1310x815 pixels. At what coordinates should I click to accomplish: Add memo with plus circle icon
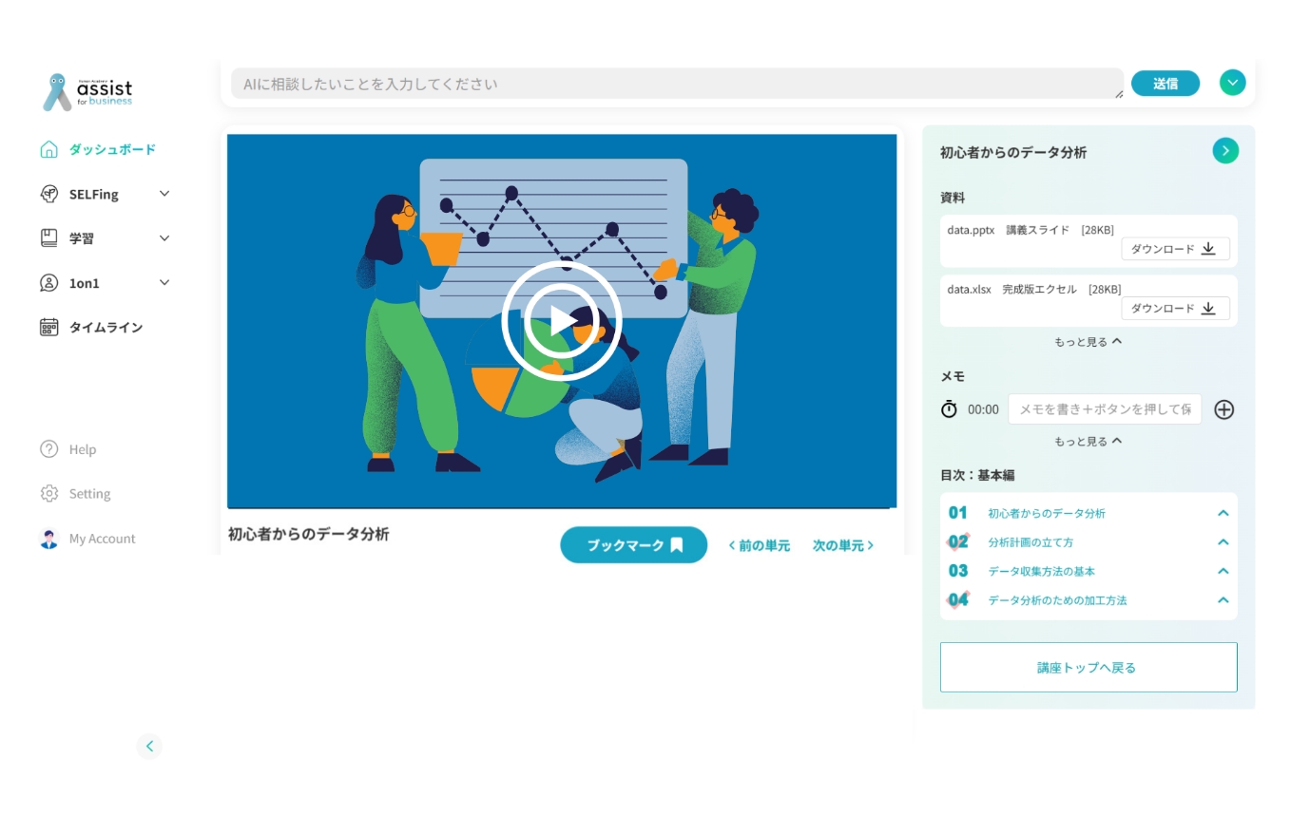point(1224,409)
